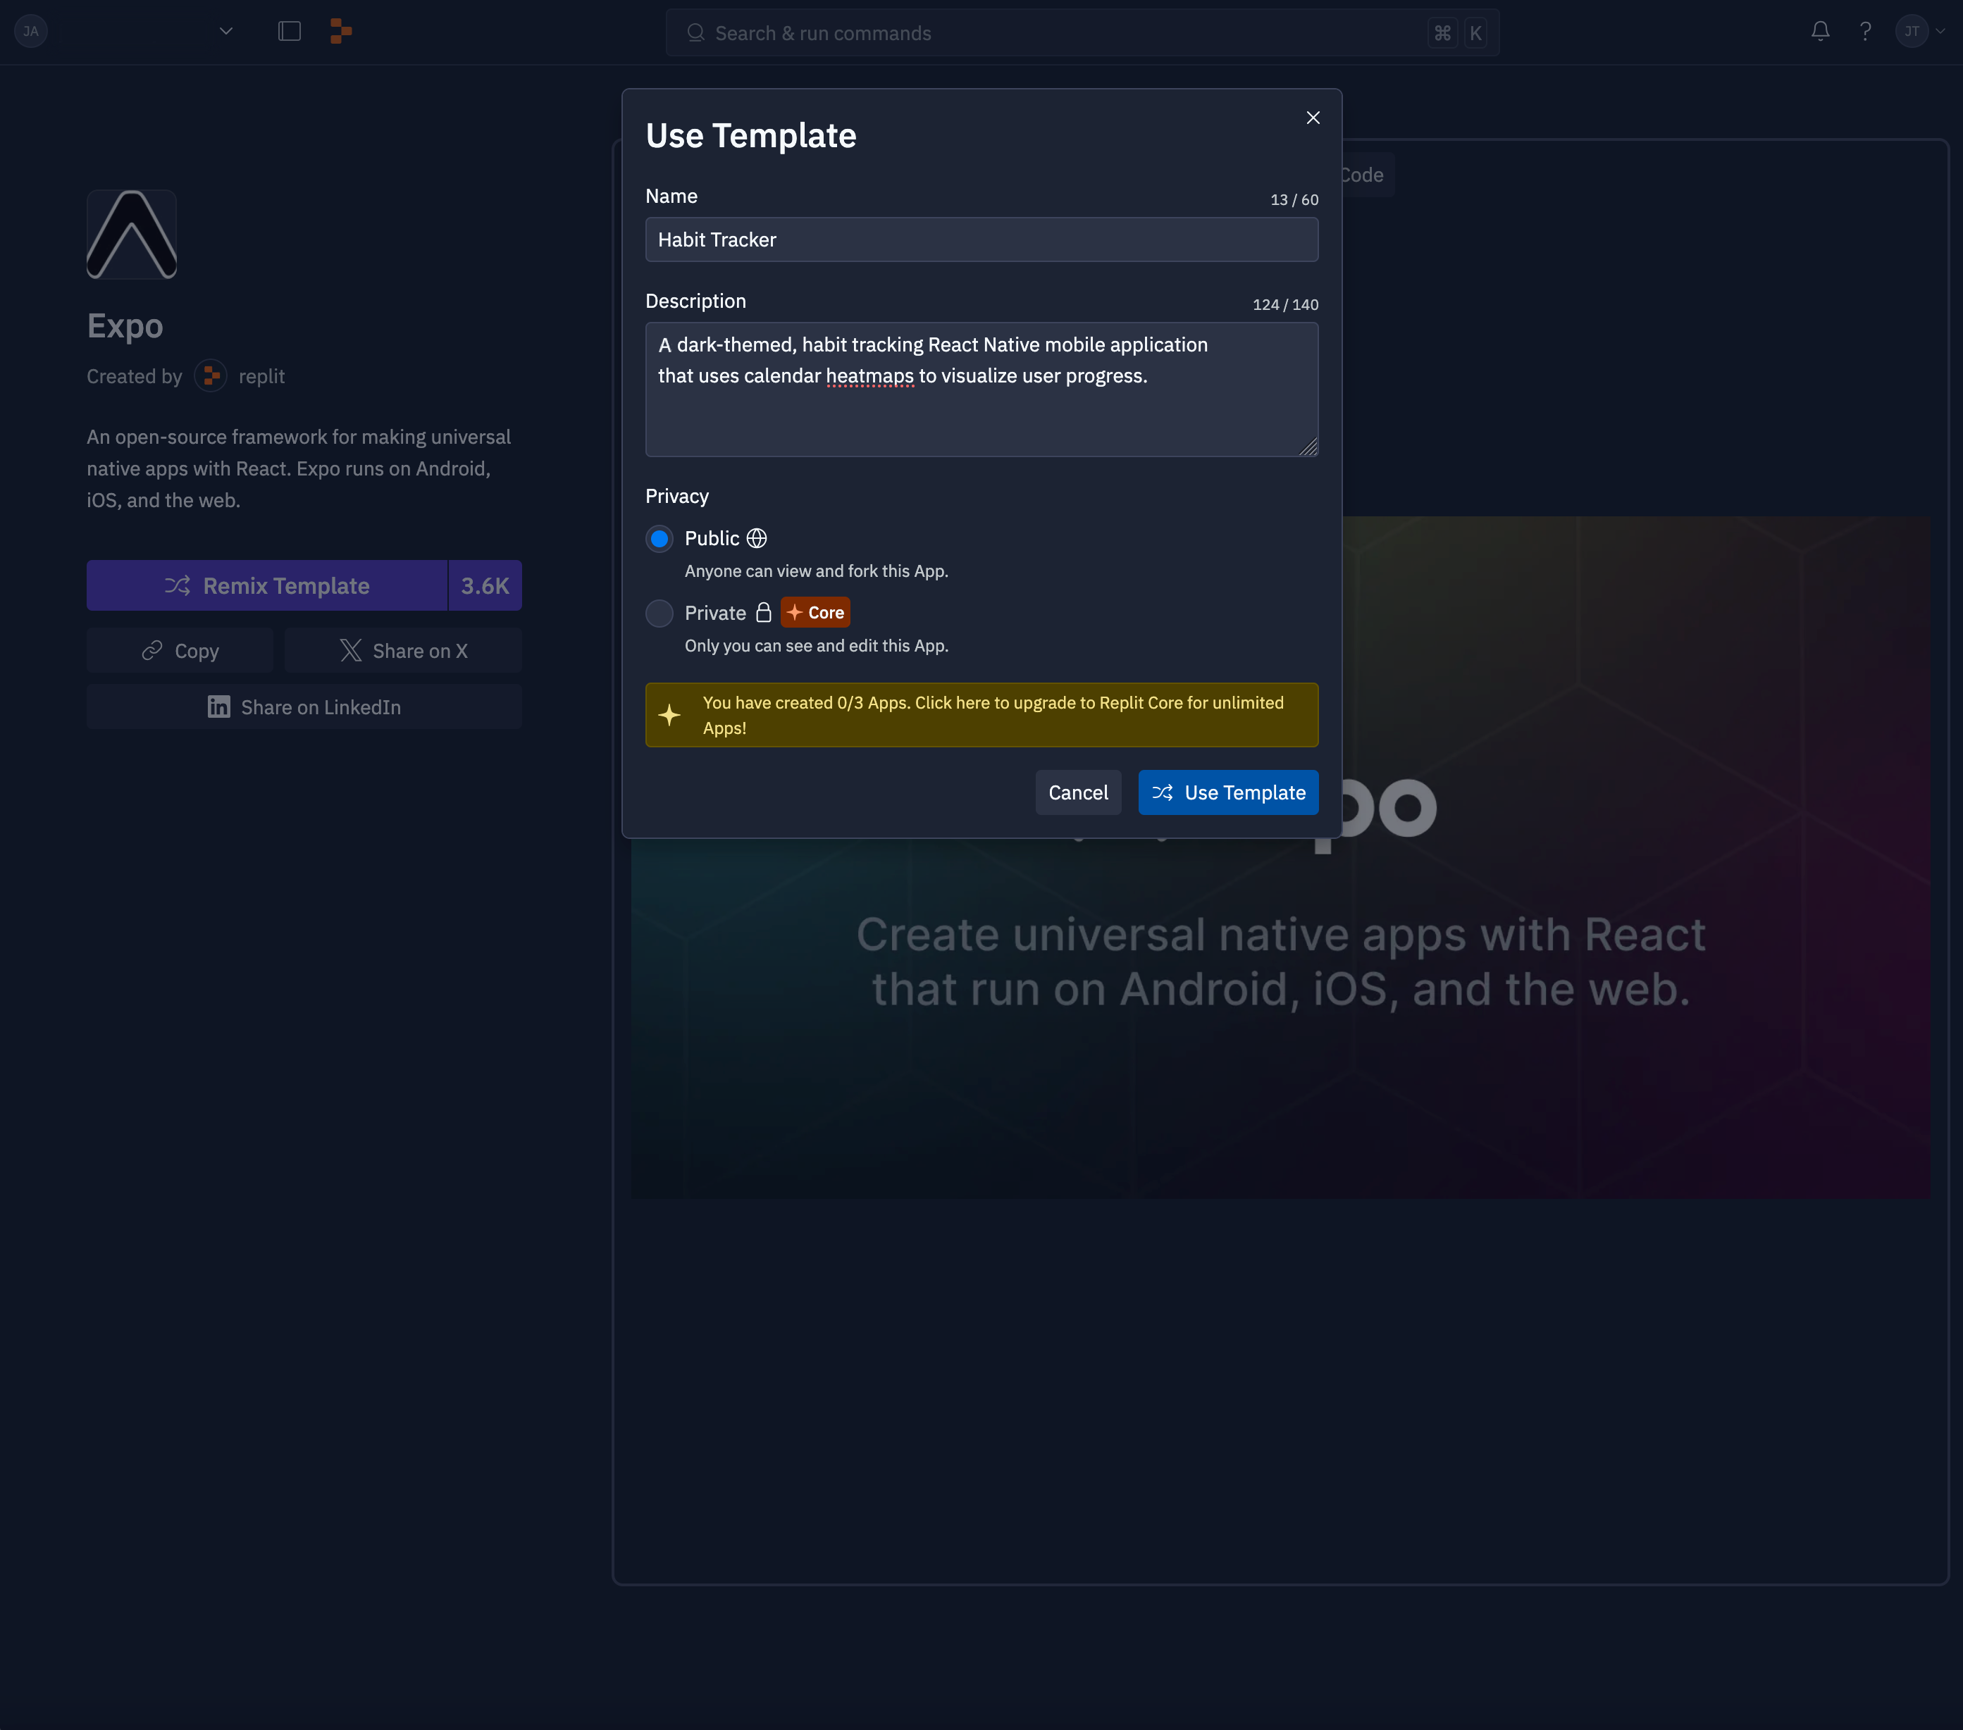
Task: Open the notifications bell
Action: tap(1820, 32)
